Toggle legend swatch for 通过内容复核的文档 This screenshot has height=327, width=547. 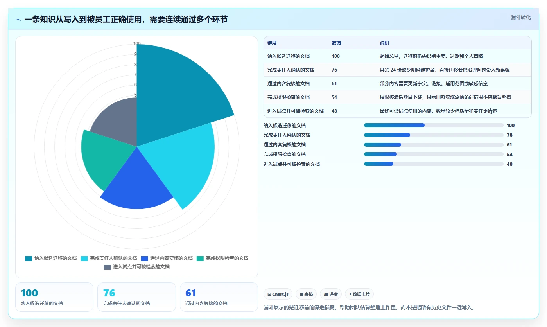[x=144, y=258]
